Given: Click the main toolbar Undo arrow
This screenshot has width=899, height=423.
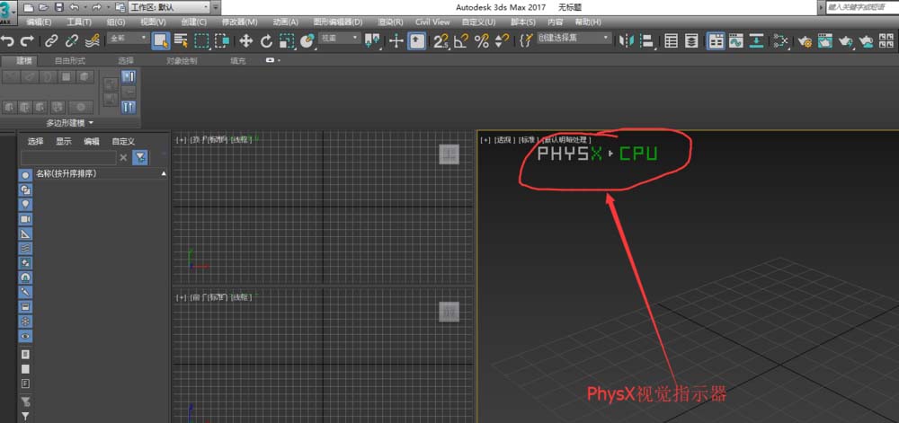Looking at the screenshot, I should click(7, 40).
